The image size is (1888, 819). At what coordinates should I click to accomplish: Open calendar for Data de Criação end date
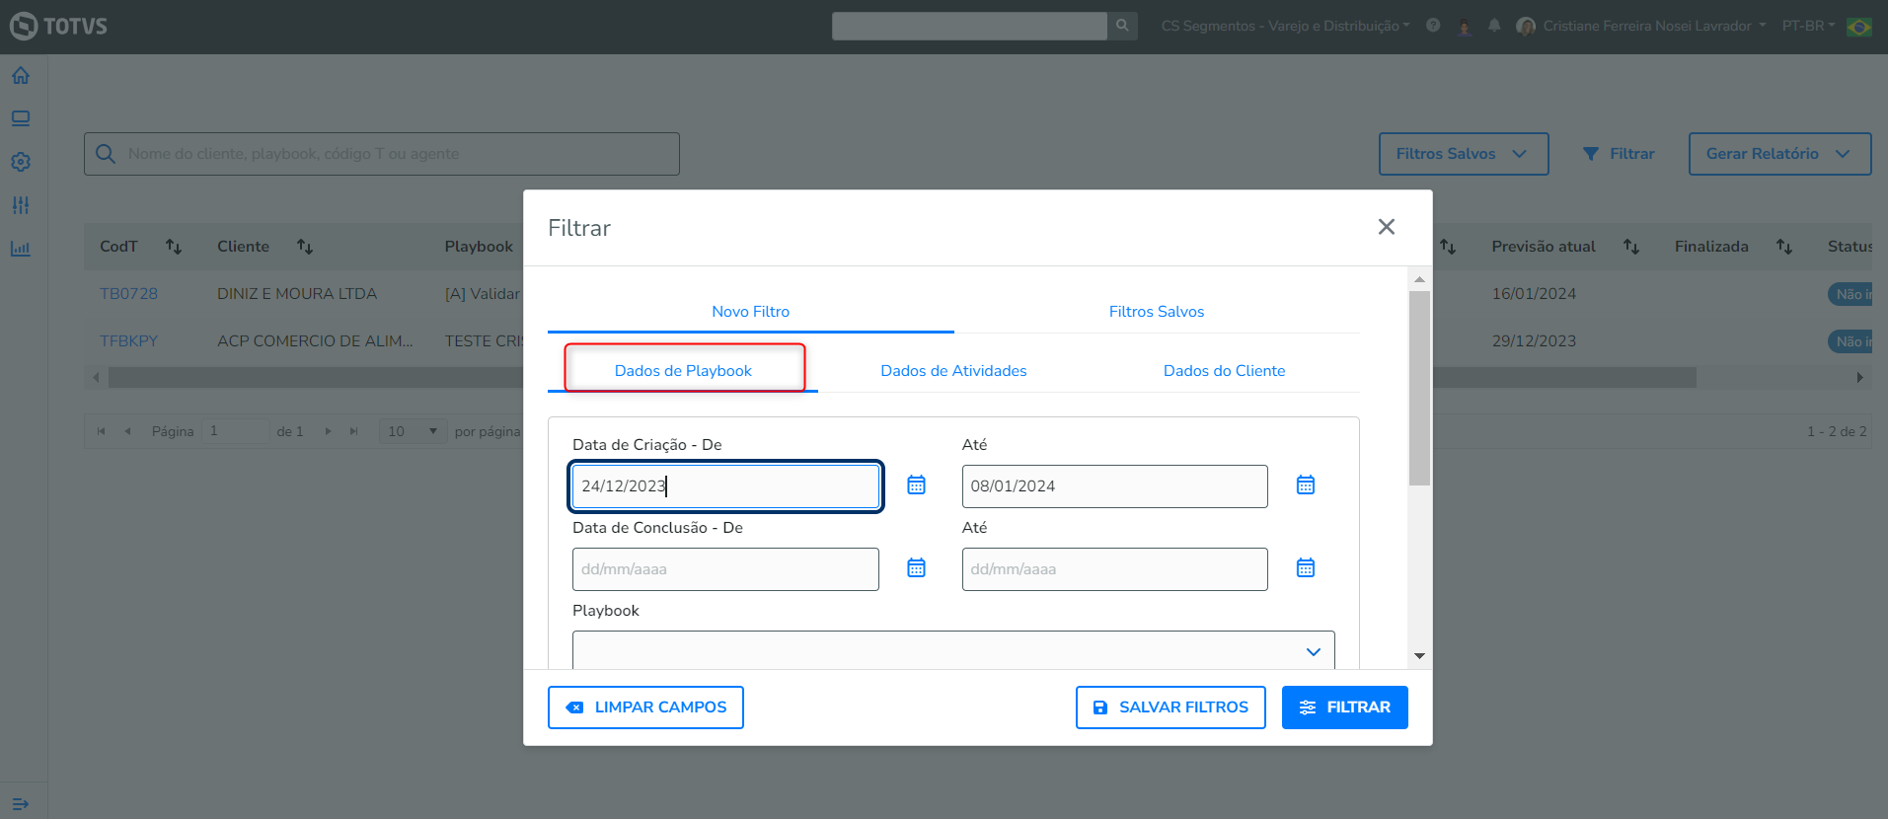point(1305,485)
